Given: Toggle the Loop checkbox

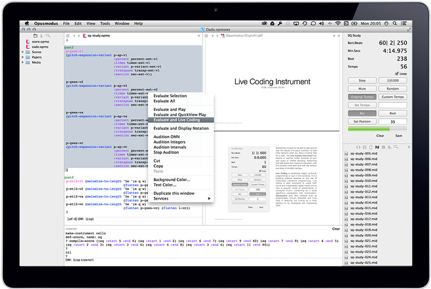Looking at the screenshot, I should 397,74.
